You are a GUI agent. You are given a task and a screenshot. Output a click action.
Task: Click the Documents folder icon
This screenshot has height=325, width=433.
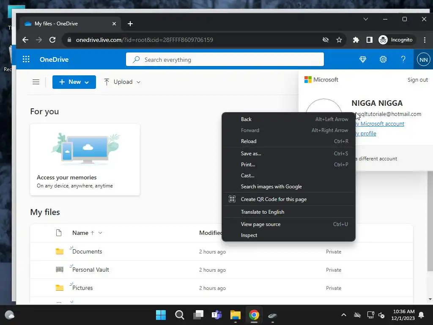point(60,251)
